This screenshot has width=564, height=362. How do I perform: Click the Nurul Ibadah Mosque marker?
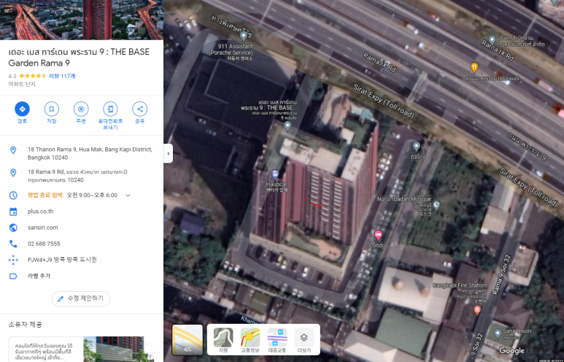coord(436,205)
